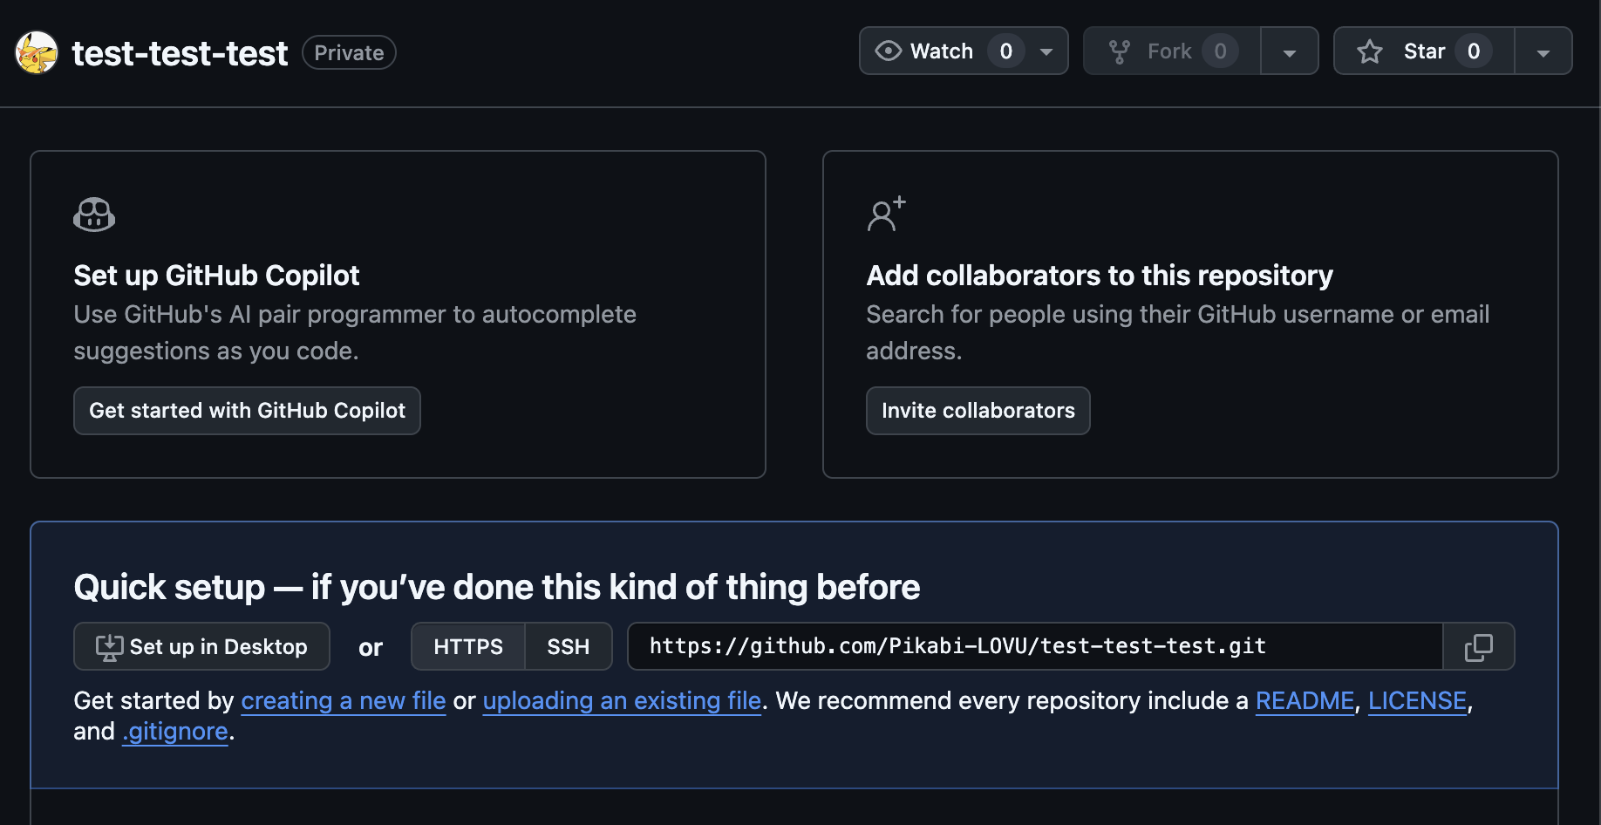The image size is (1601, 825).
Task: Open the creating a new file link
Action: 344,700
